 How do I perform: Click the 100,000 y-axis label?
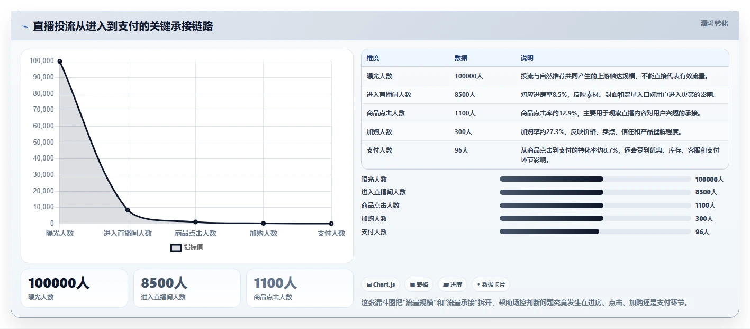coord(42,61)
